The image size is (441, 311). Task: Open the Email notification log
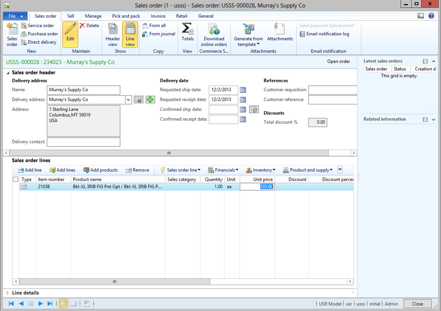(324, 34)
